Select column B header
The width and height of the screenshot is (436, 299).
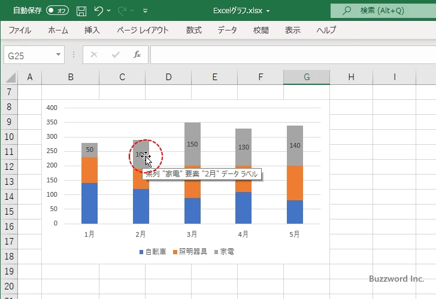[x=71, y=77]
